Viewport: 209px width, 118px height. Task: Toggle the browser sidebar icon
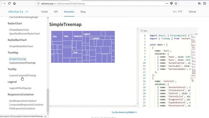pos(205,4)
